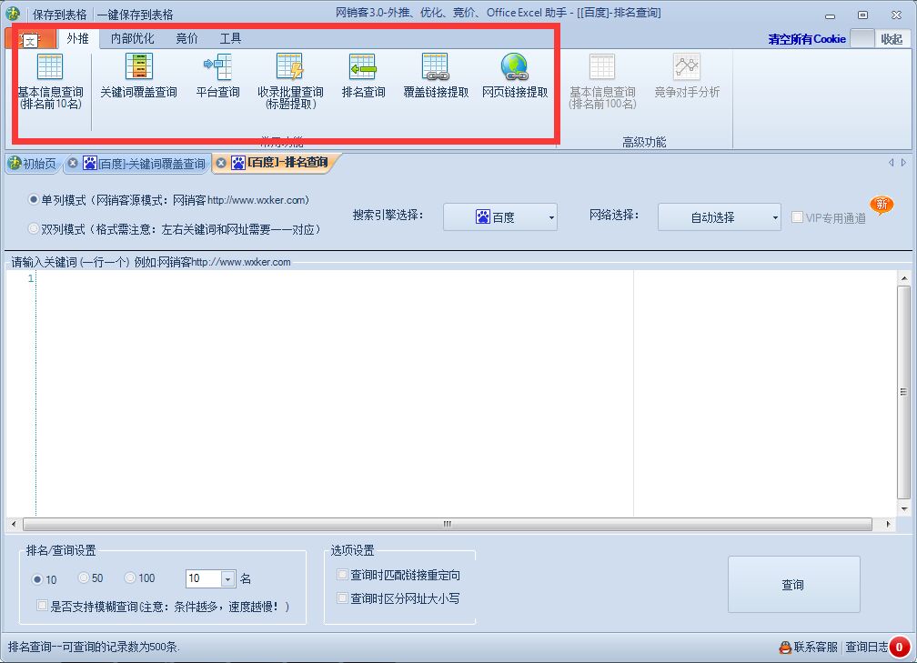The width and height of the screenshot is (917, 663).
Task: Click the ranking number input field
Action: (203, 578)
